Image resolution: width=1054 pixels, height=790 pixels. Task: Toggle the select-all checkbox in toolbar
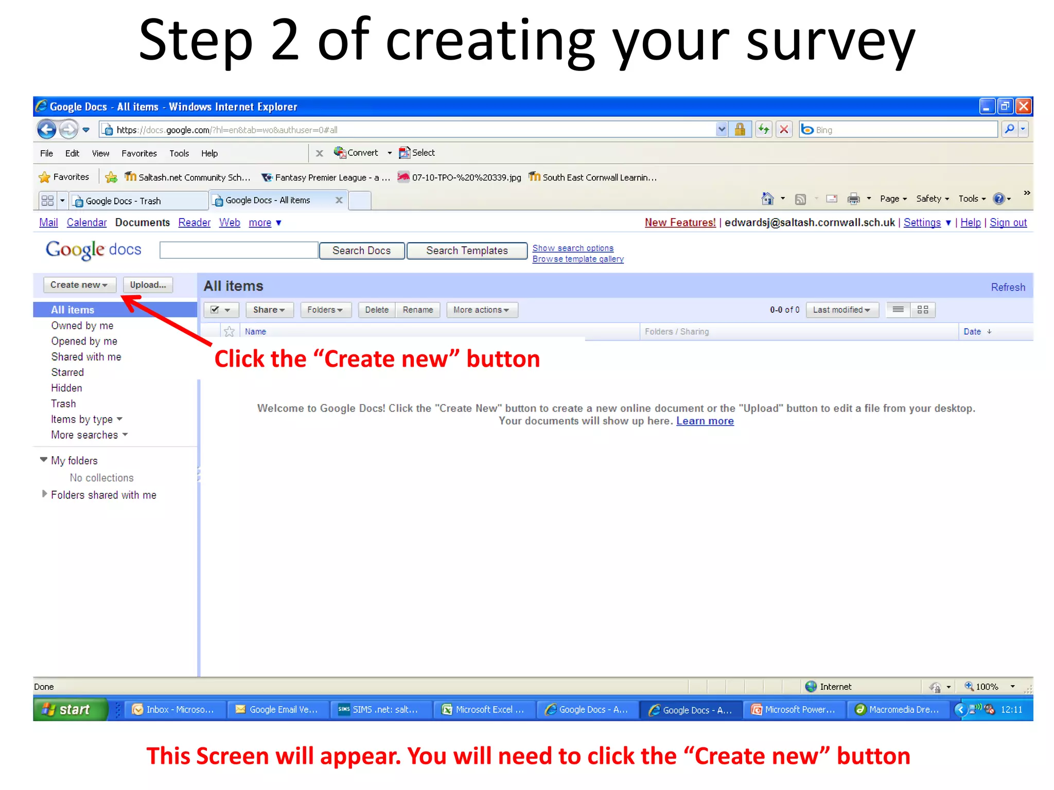(215, 310)
